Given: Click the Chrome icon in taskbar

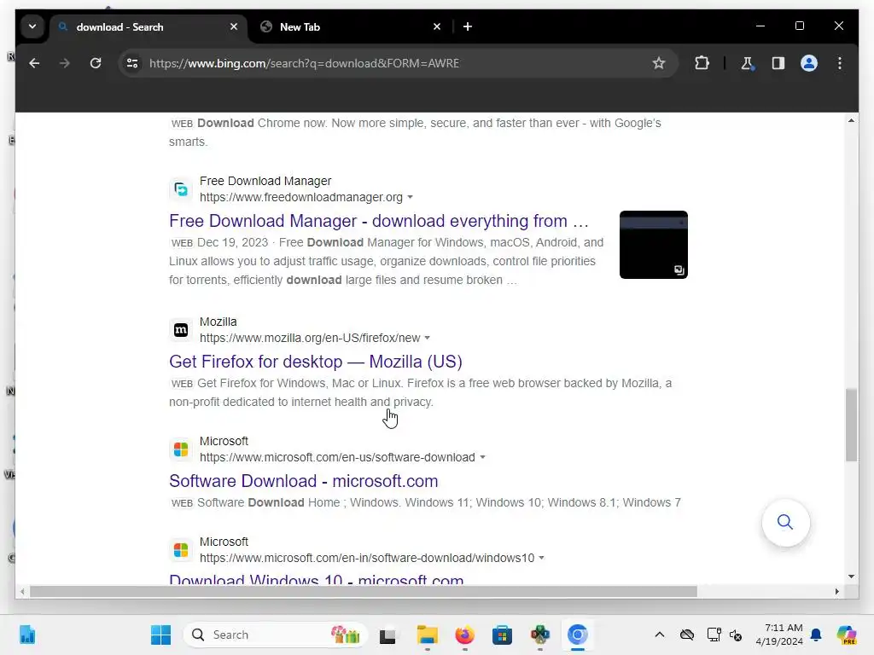Looking at the screenshot, I should pos(578,635).
